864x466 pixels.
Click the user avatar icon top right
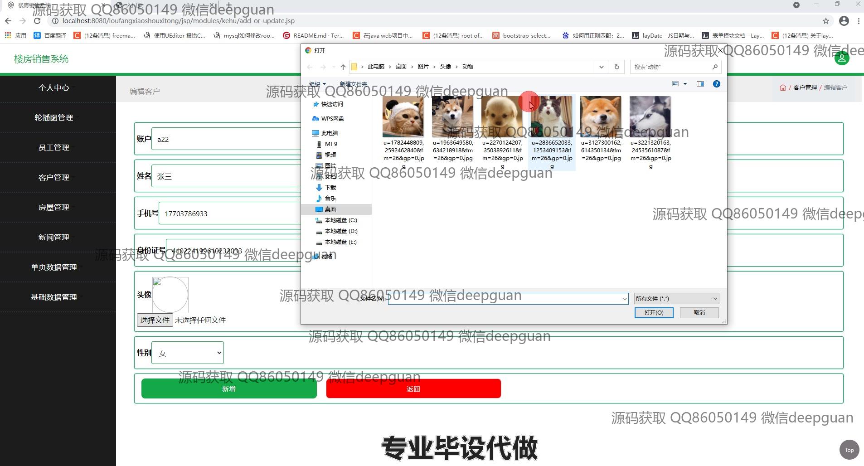[841, 58]
